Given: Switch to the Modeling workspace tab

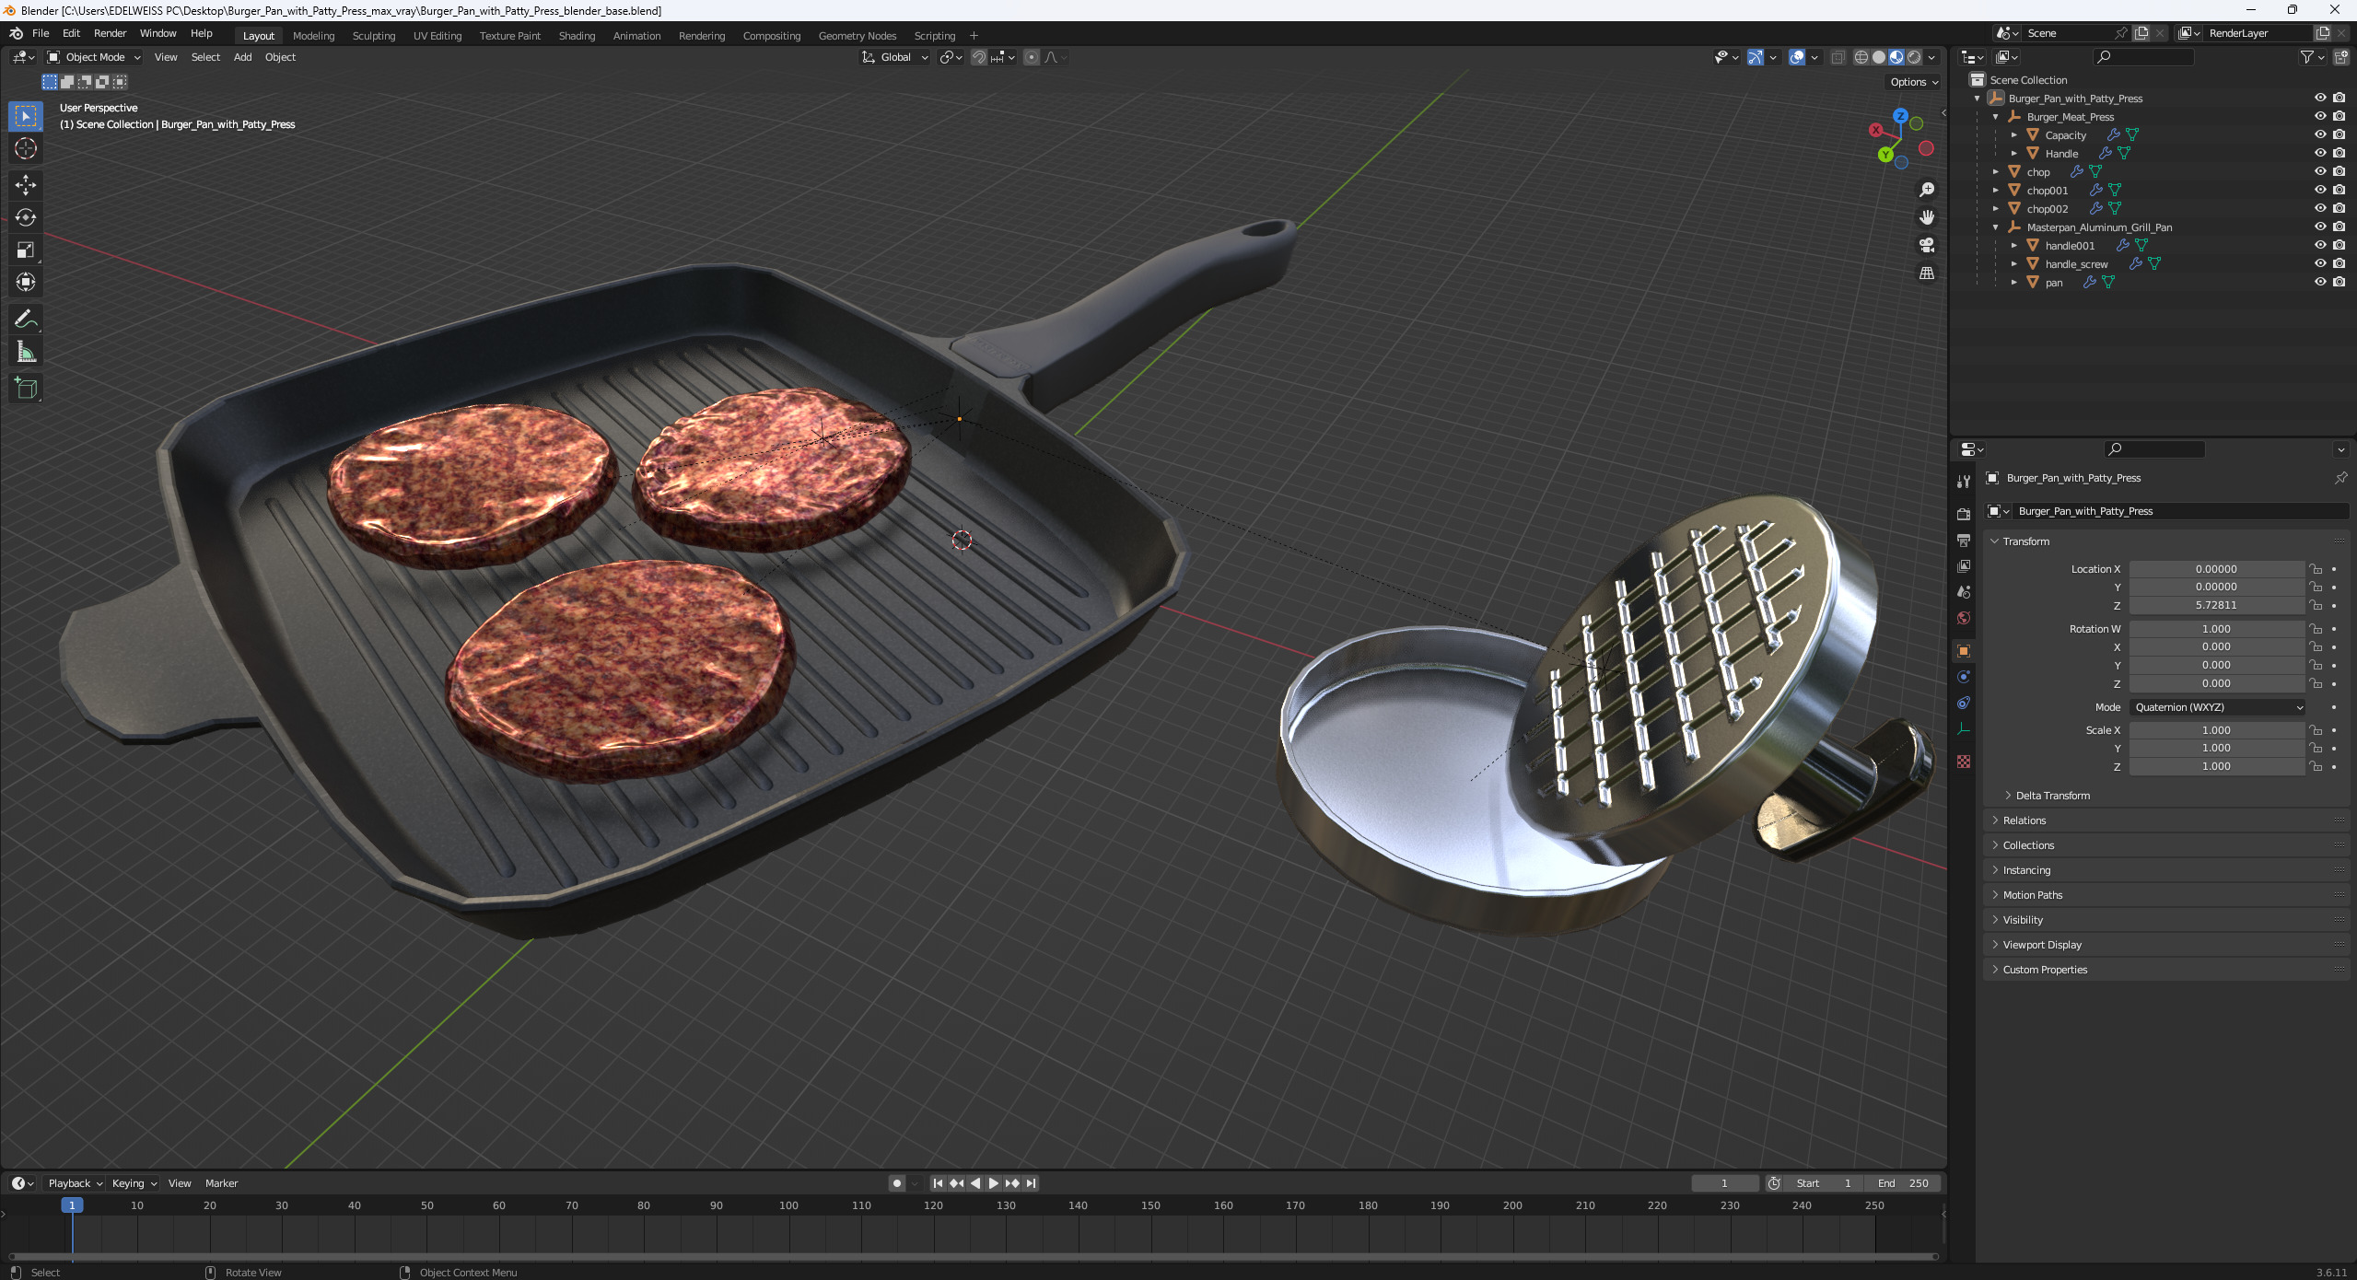Looking at the screenshot, I should 313,36.
